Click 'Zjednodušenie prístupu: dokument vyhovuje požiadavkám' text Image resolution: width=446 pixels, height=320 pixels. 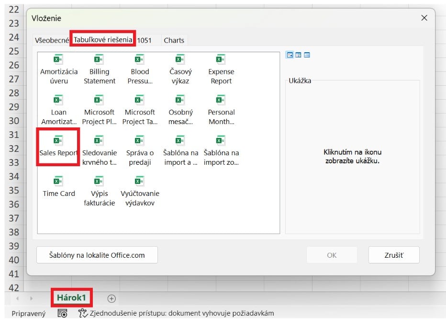coord(182,313)
